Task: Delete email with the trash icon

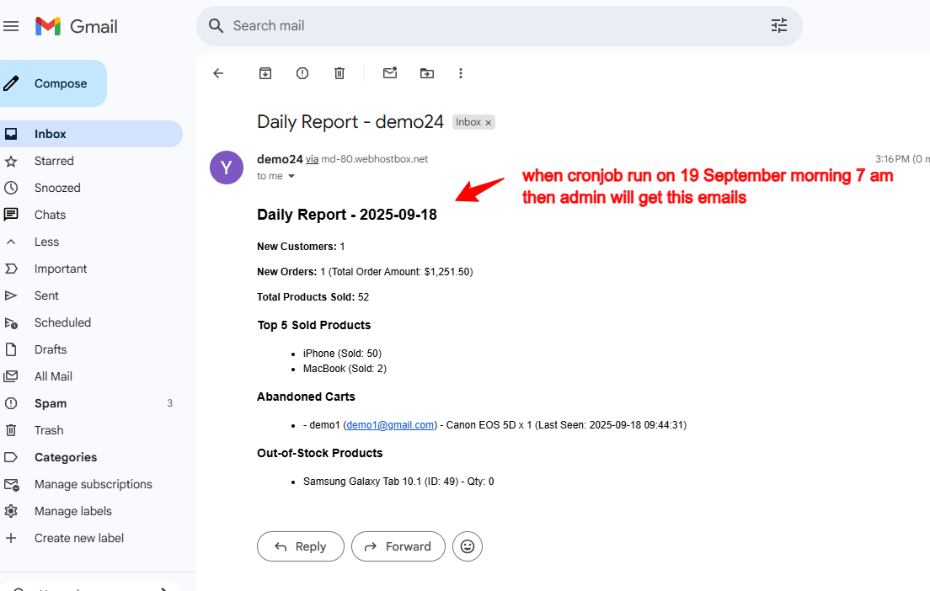Action: click(x=339, y=73)
